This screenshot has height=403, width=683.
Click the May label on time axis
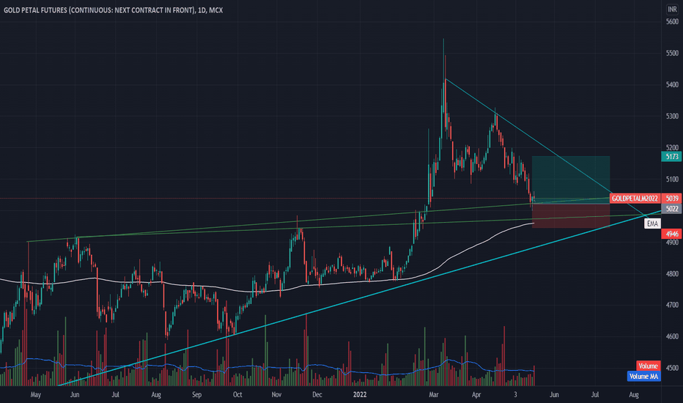pos(36,395)
